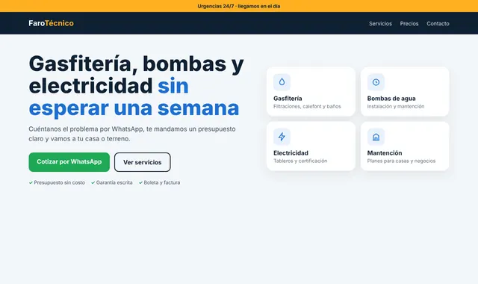Open the Precios nav link
478x284 pixels.
click(x=409, y=23)
